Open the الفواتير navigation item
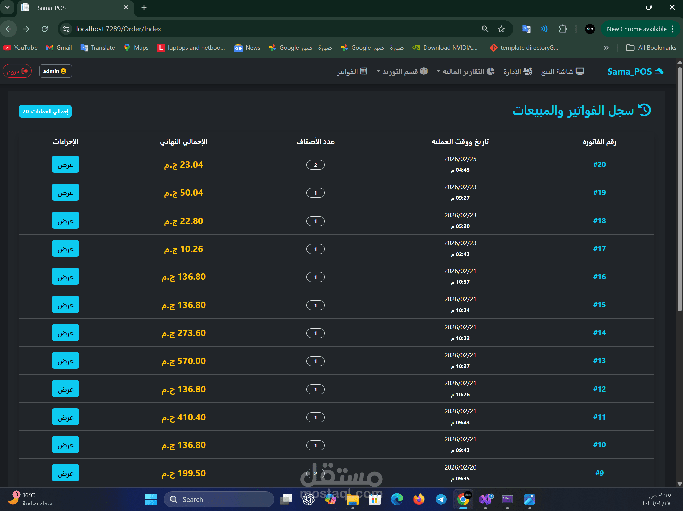The width and height of the screenshot is (683, 511). coord(352,71)
